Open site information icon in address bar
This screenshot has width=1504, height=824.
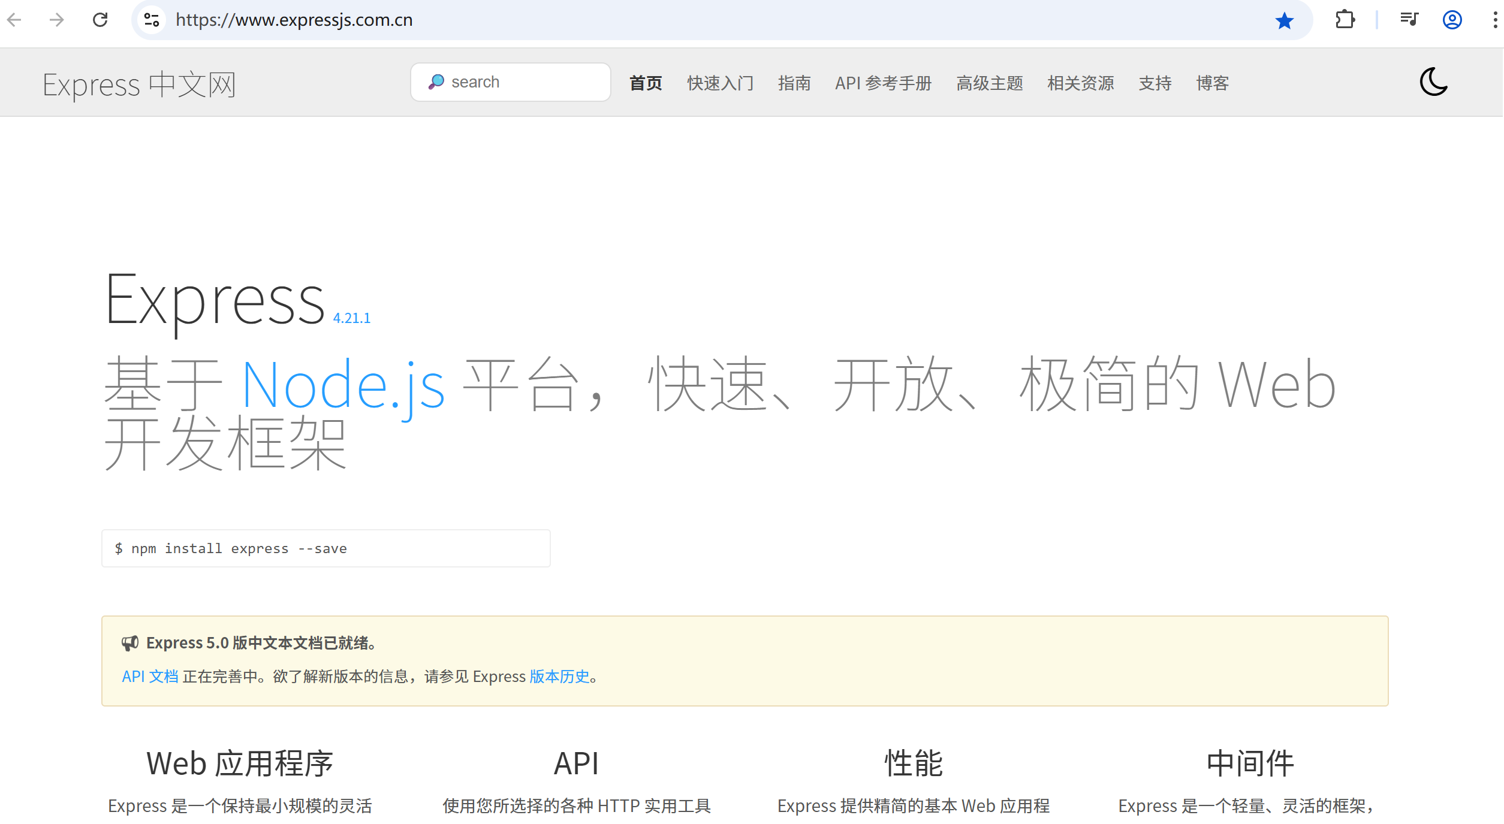pyautogui.click(x=152, y=20)
